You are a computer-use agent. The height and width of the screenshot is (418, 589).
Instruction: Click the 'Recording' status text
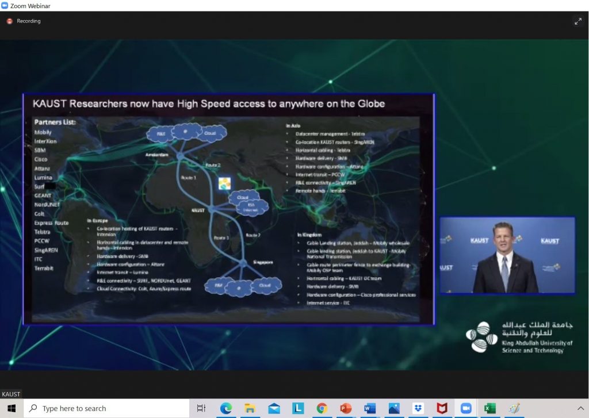tap(29, 21)
